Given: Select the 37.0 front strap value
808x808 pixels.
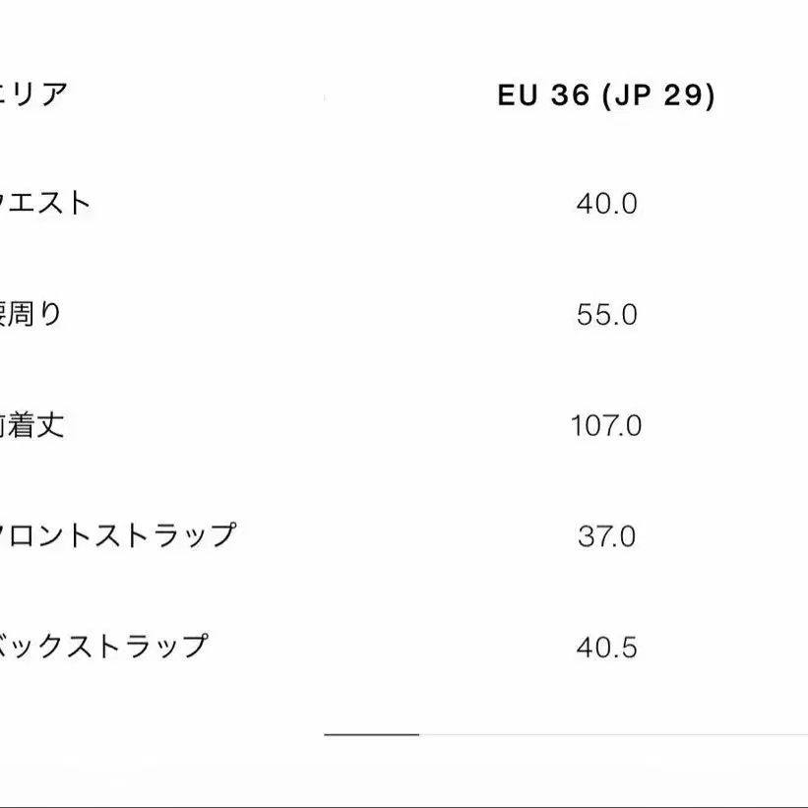Looking at the screenshot, I should tap(606, 537).
